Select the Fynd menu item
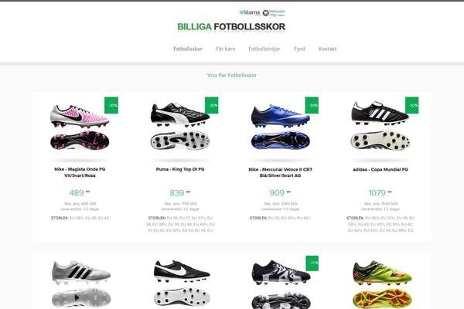 [299, 49]
